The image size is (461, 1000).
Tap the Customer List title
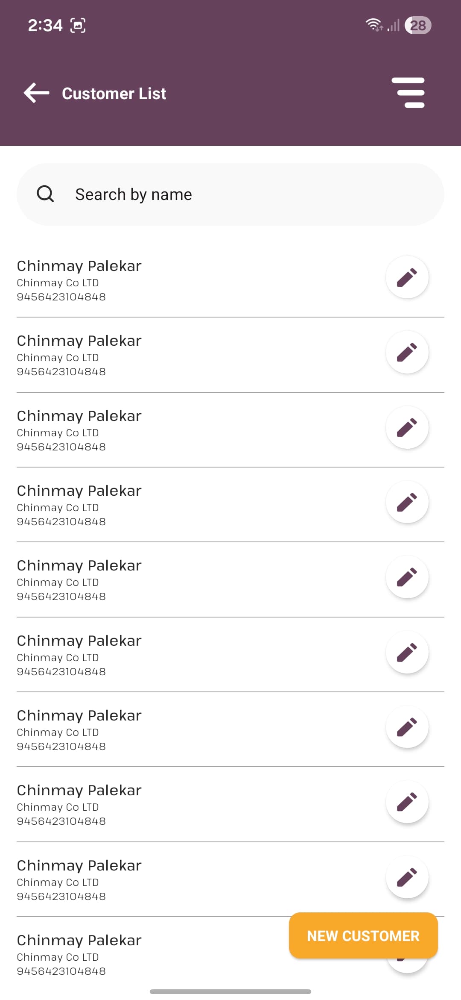[x=114, y=94]
